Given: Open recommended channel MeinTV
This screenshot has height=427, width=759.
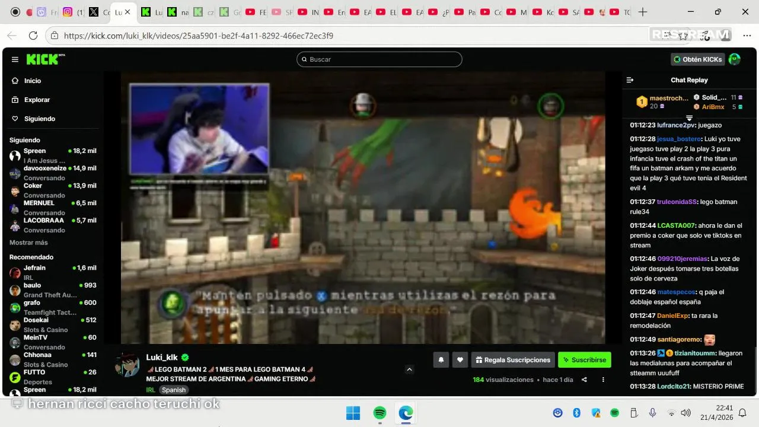Looking at the screenshot, I should point(52,342).
